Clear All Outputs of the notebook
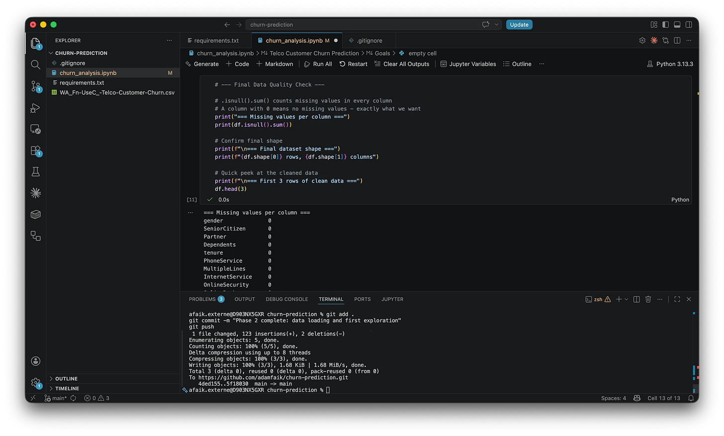 point(402,64)
